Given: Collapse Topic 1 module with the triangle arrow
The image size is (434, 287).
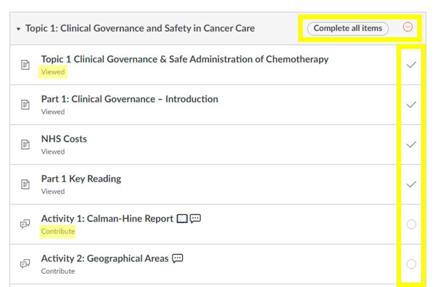Looking at the screenshot, I should coord(18,29).
